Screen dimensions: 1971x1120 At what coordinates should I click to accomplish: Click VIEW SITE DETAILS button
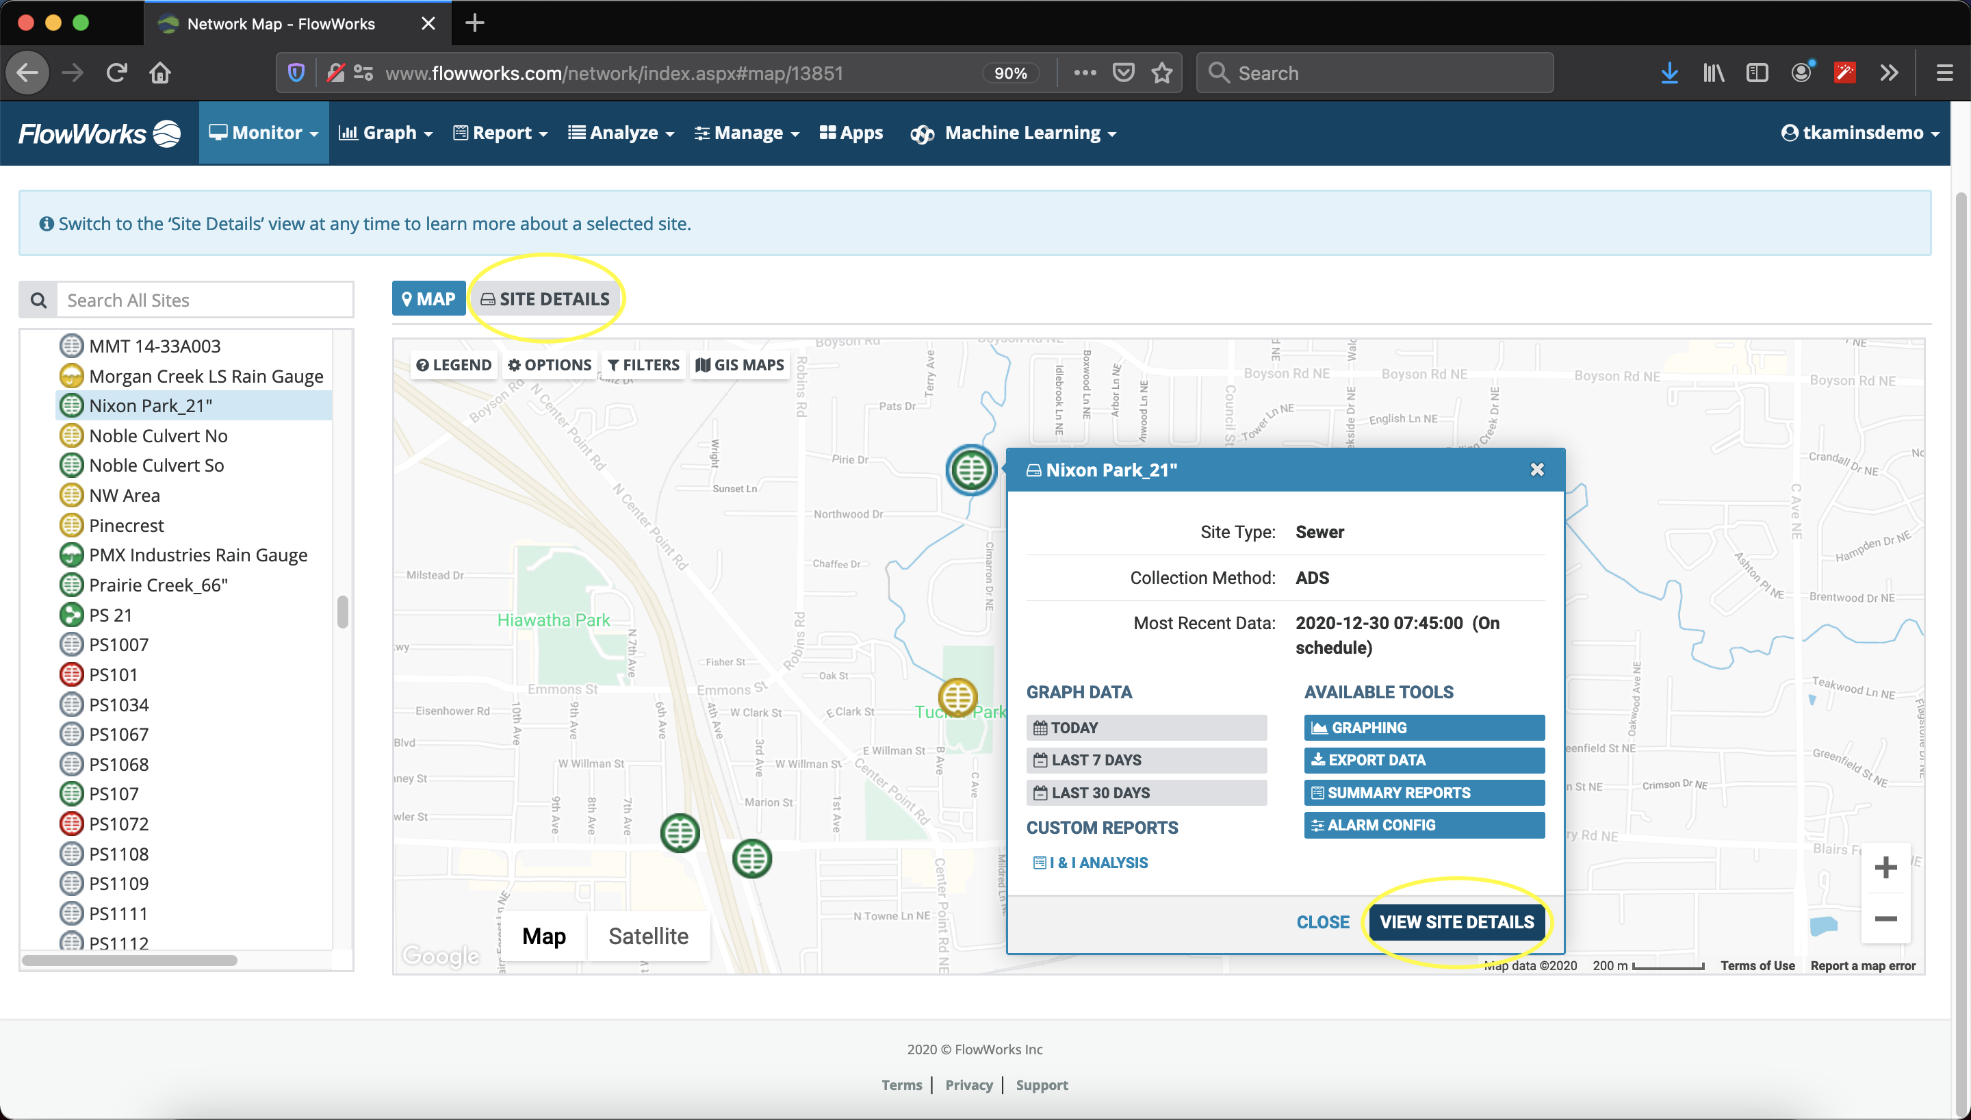tap(1456, 922)
